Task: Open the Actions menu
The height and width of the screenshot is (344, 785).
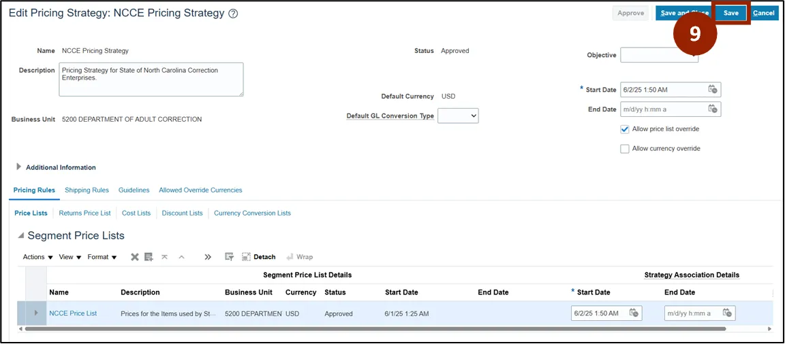Action: click(38, 256)
